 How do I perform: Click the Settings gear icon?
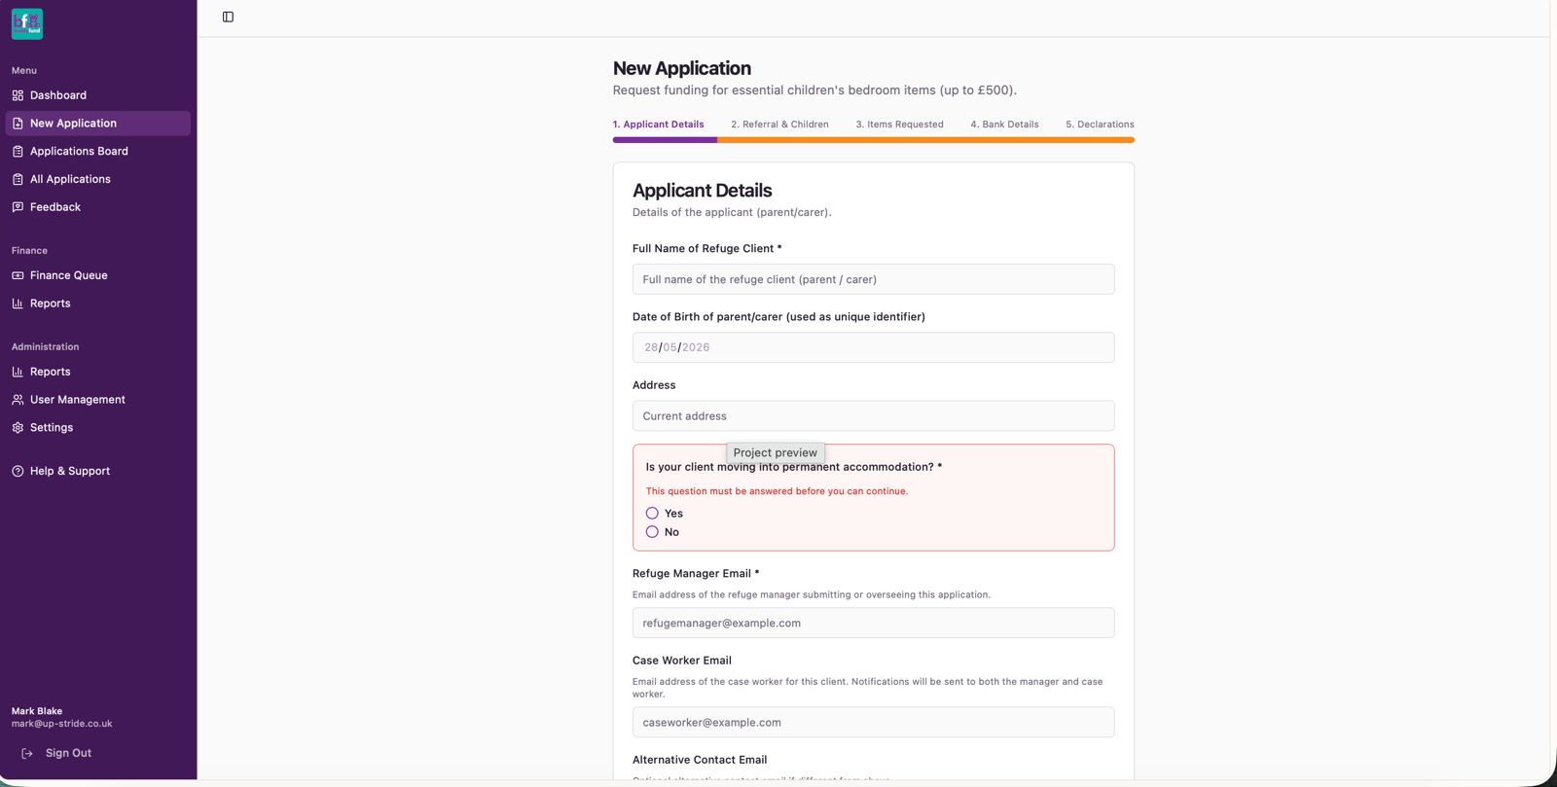click(18, 428)
